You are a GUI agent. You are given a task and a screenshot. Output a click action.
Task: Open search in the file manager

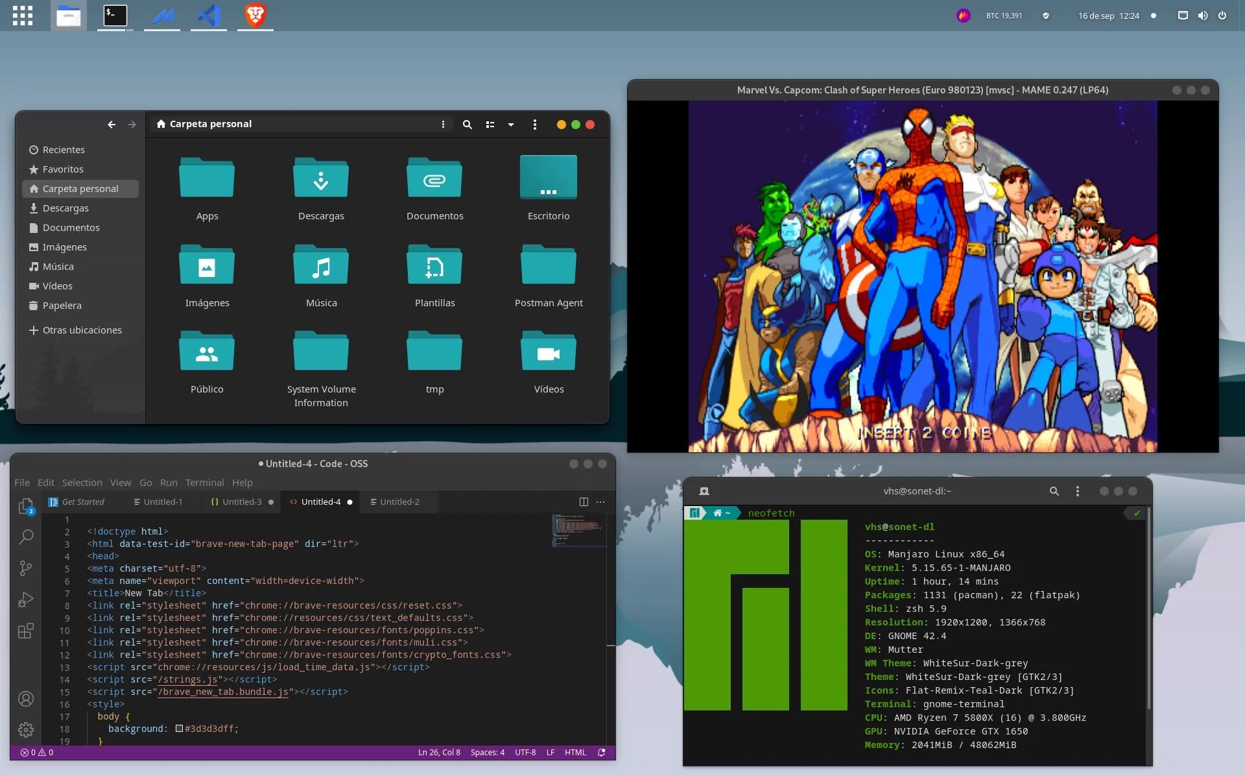[467, 125]
